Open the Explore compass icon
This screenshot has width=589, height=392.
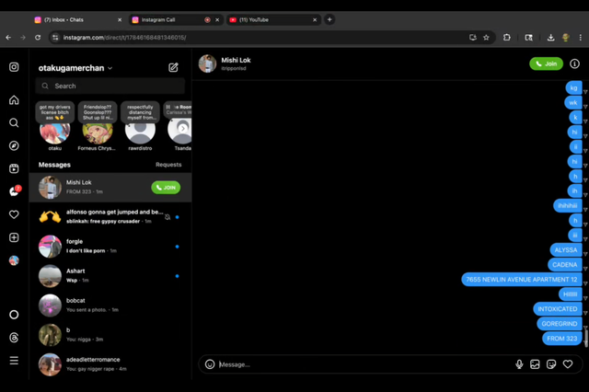(14, 145)
